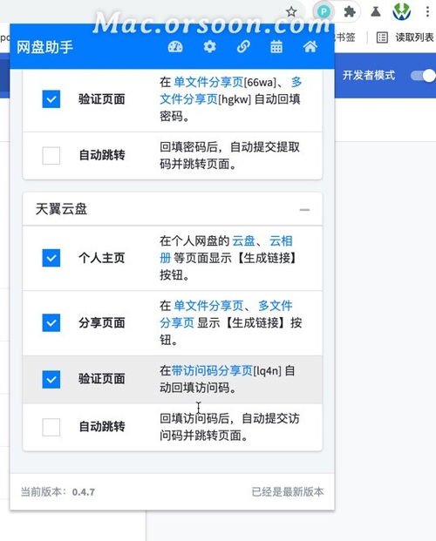Tick the upper 自动跳转 checkbox
The height and width of the screenshot is (541, 436).
pyautogui.click(x=51, y=156)
